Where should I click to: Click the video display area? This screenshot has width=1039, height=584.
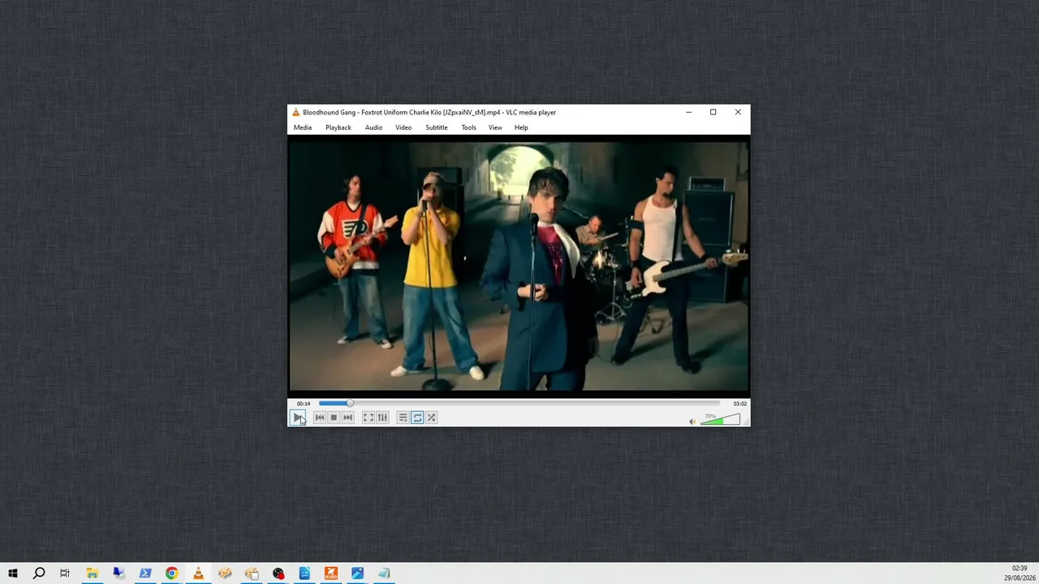519,266
